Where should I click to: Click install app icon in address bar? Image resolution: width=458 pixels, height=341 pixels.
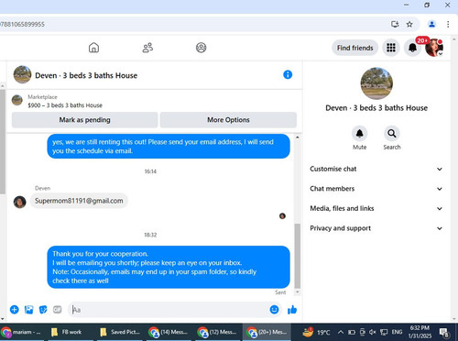395,24
